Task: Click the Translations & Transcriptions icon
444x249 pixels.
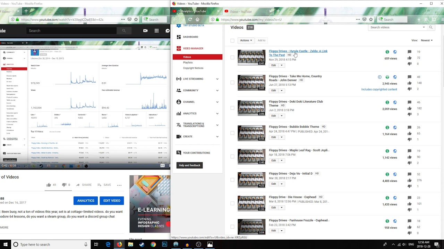Action: tap(179, 125)
